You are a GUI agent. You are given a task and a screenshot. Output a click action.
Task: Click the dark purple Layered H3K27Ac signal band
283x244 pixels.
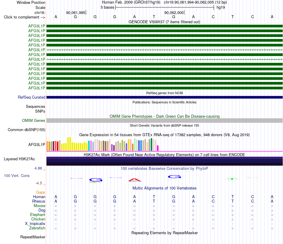(x=164, y=161)
